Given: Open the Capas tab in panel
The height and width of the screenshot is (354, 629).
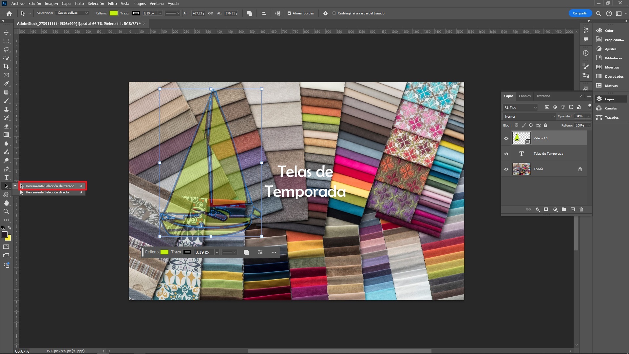Looking at the screenshot, I should (x=508, y=95).
